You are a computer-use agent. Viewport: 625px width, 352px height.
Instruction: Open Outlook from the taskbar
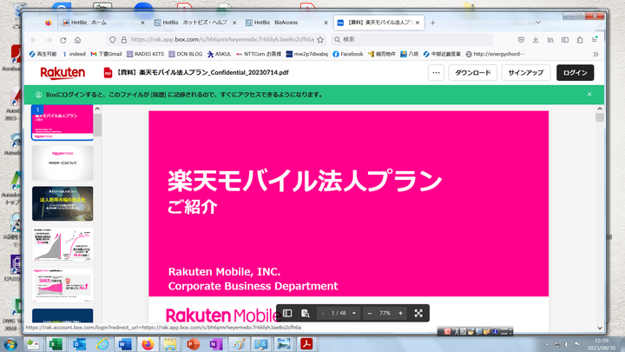(79, 344)
